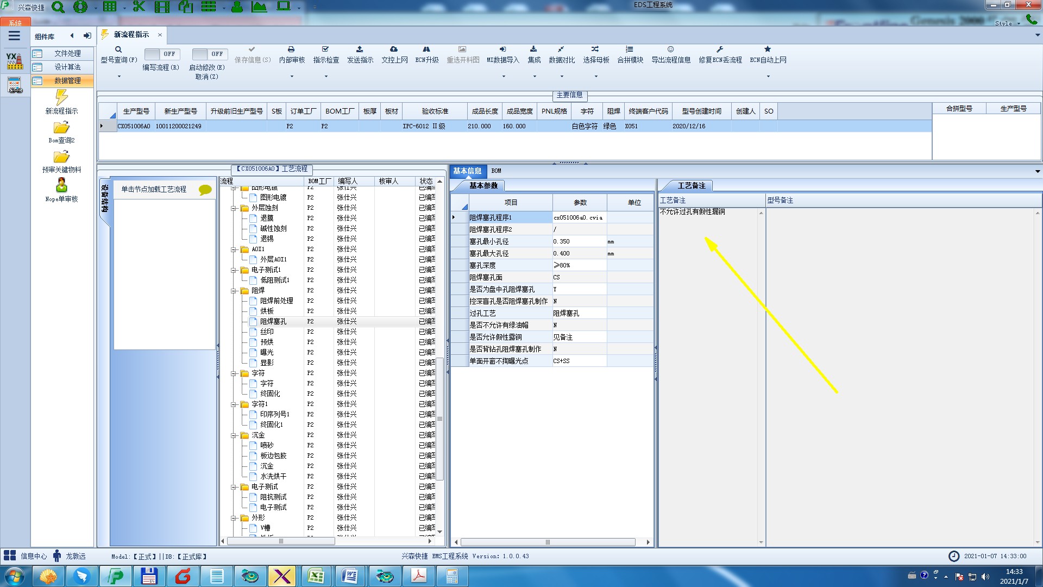Screen dimensions: 1043x587
Task: Click the 内部审核 print icon
Action: 291,49
